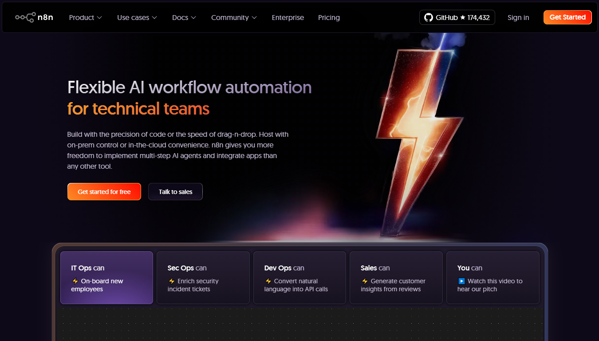The height and width of the screenshot is (341, 599).
Task: Click the lightning icon beside Generate customer insights
Action: tap(365, 281)
